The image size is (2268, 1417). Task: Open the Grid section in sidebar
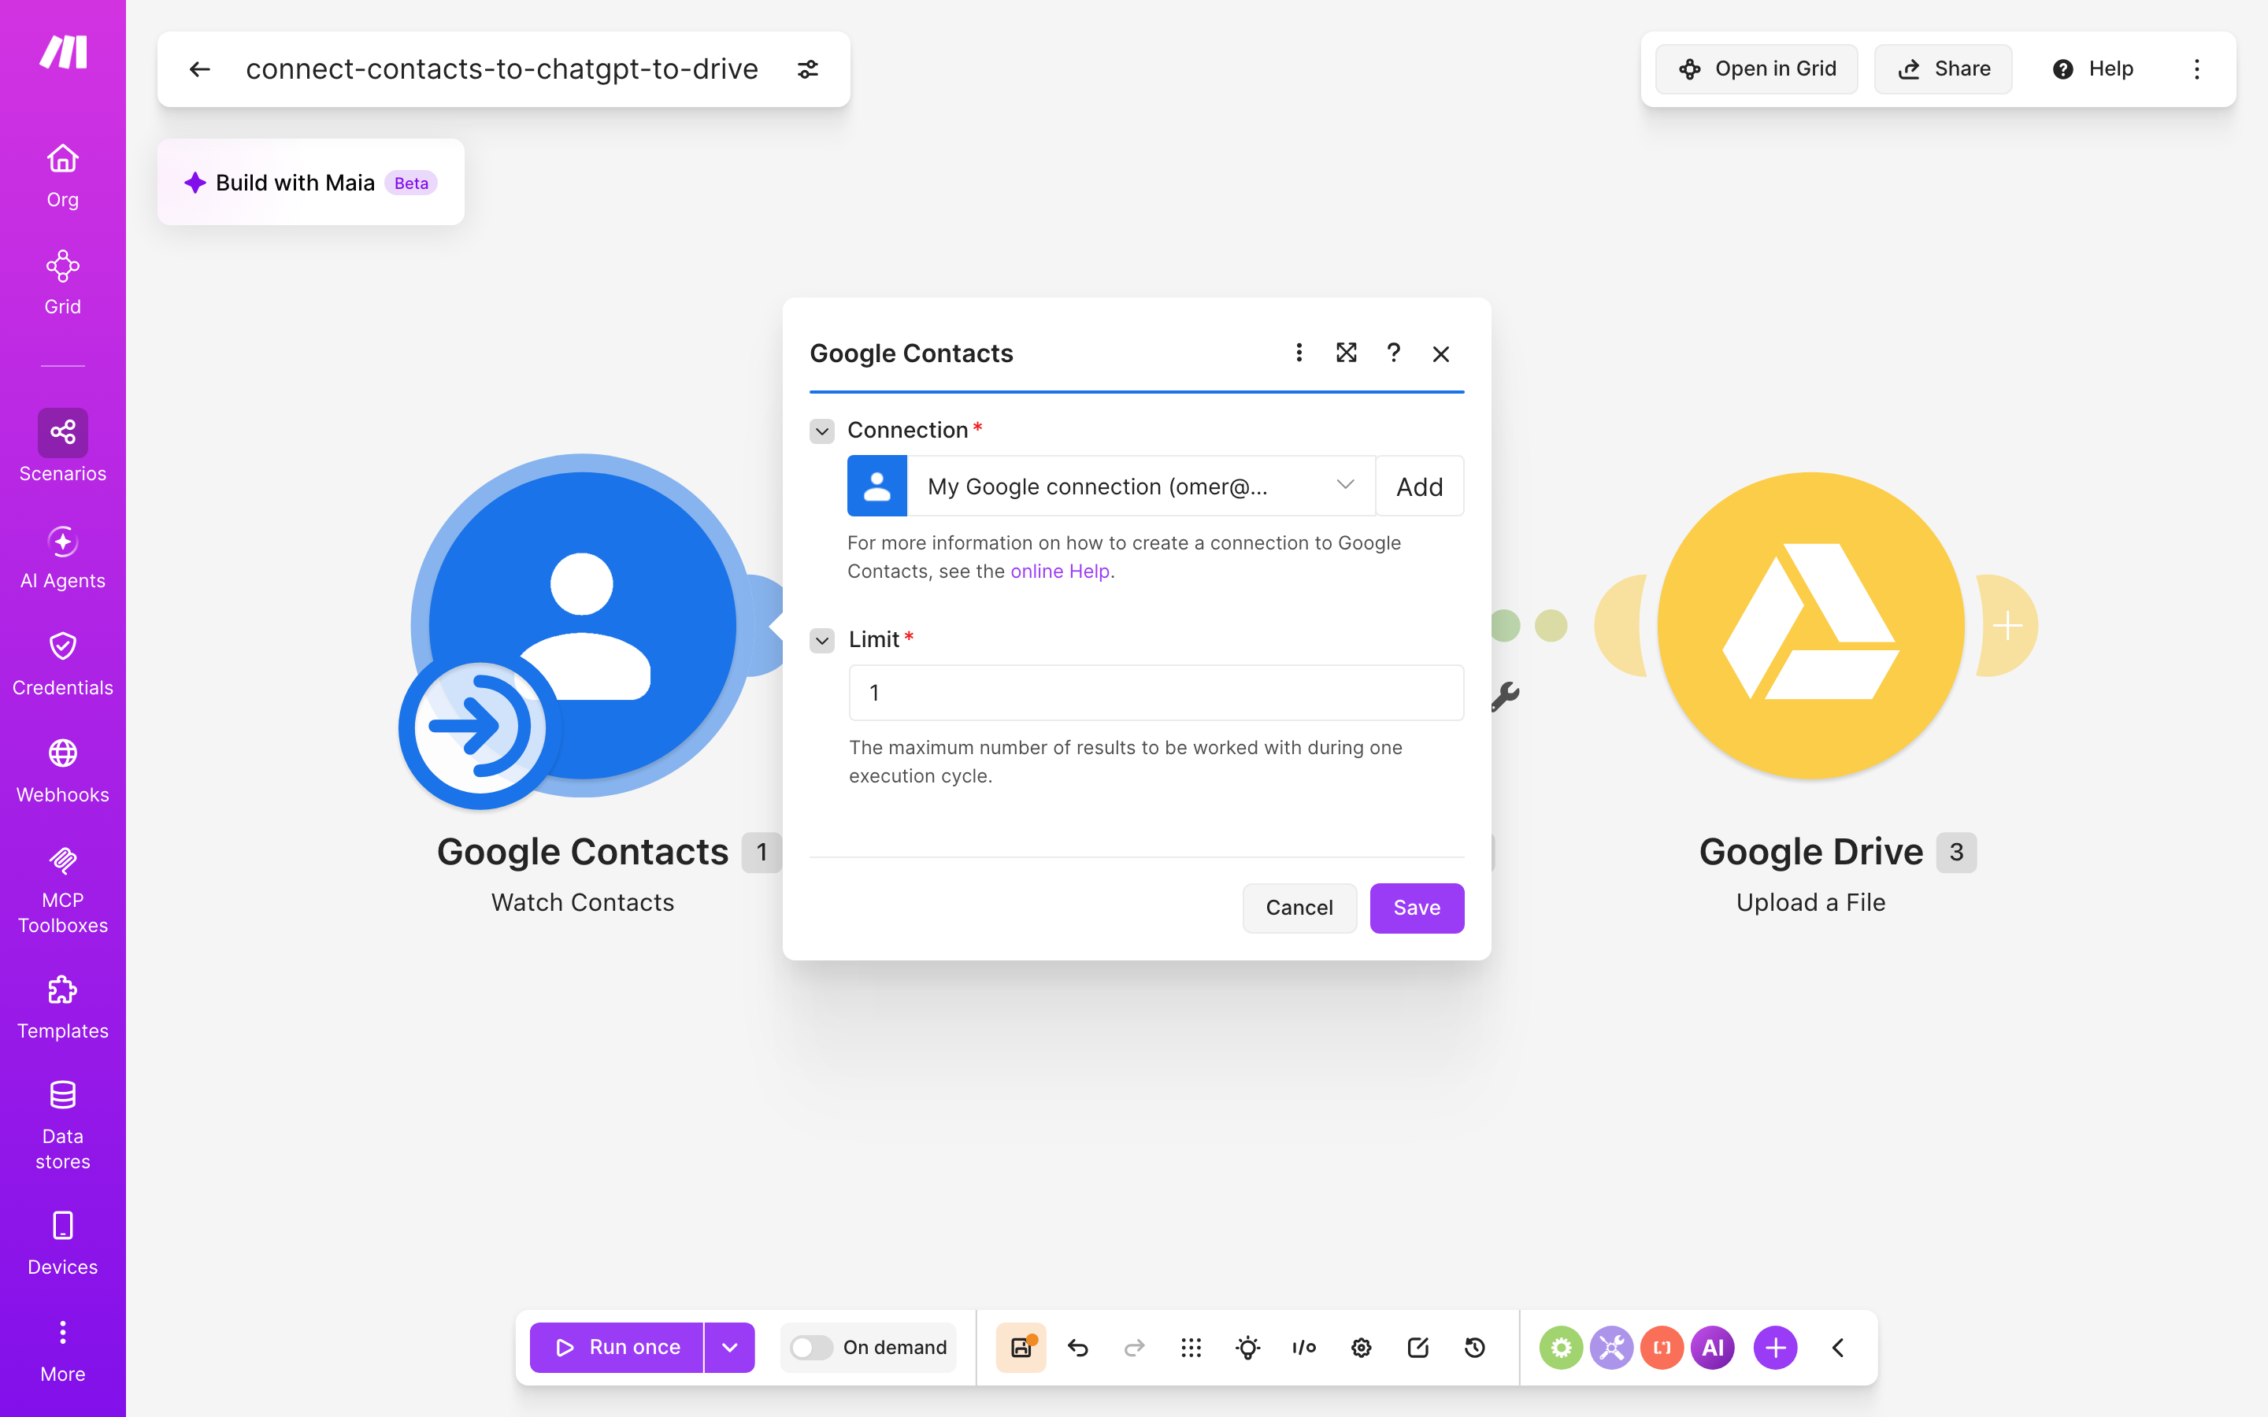tap(63, 283)
